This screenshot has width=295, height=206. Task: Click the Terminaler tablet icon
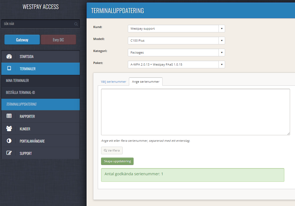coord(9,68)
